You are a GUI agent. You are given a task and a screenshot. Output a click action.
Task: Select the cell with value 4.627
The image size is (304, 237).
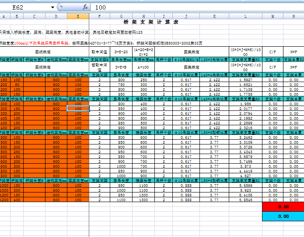(245, 176)
